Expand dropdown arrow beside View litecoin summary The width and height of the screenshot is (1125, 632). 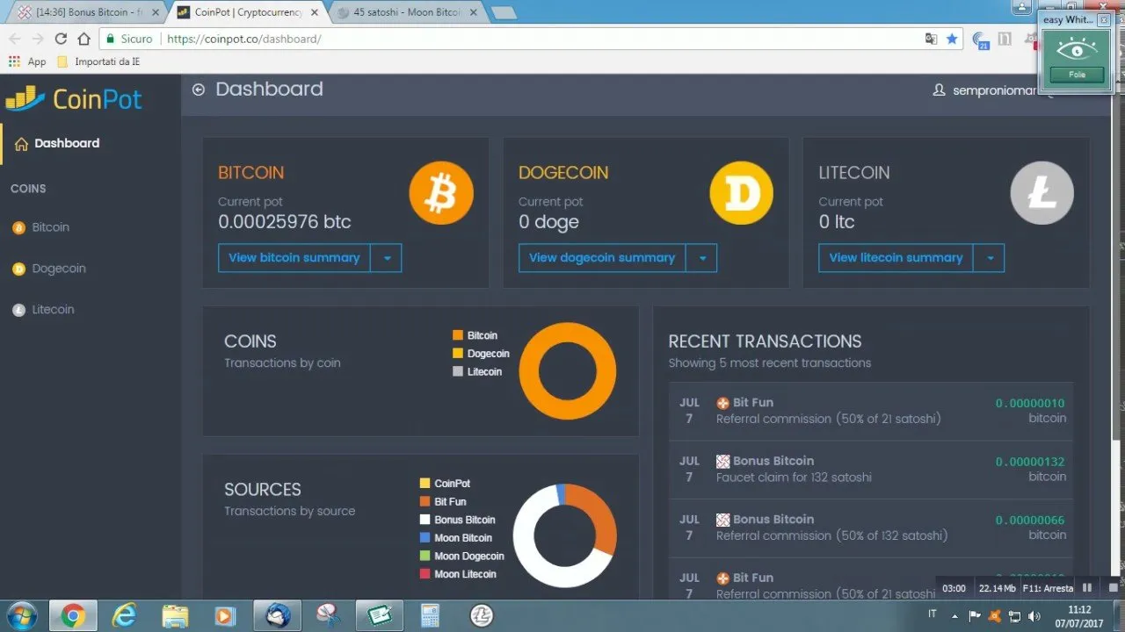click(x=990, y=258)
